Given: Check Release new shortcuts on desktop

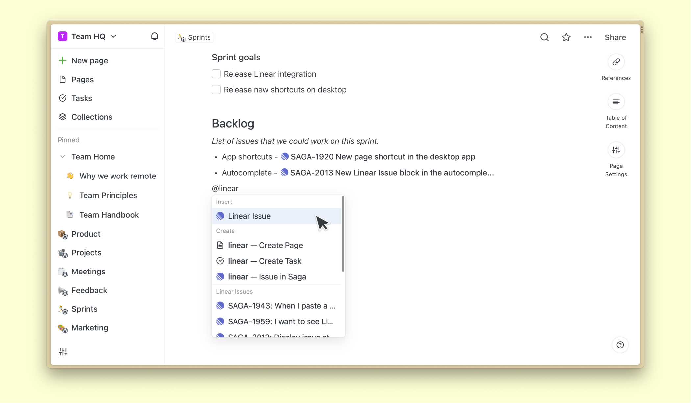Looking at the screenshot, I should click(x=216, y=90).
